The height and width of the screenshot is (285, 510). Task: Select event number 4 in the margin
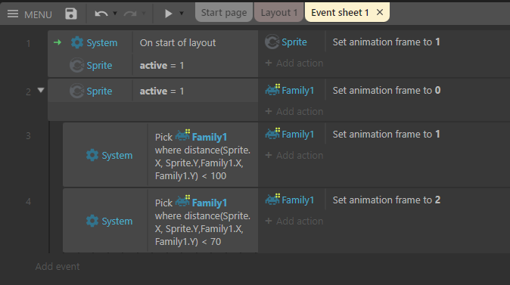pyautogui.click(x=28, y=202)
